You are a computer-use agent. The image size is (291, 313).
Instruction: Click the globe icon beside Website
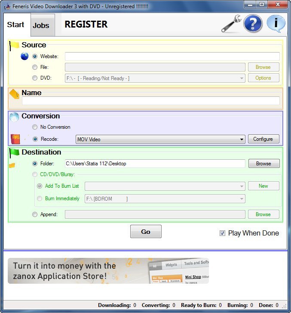(25, 56)
